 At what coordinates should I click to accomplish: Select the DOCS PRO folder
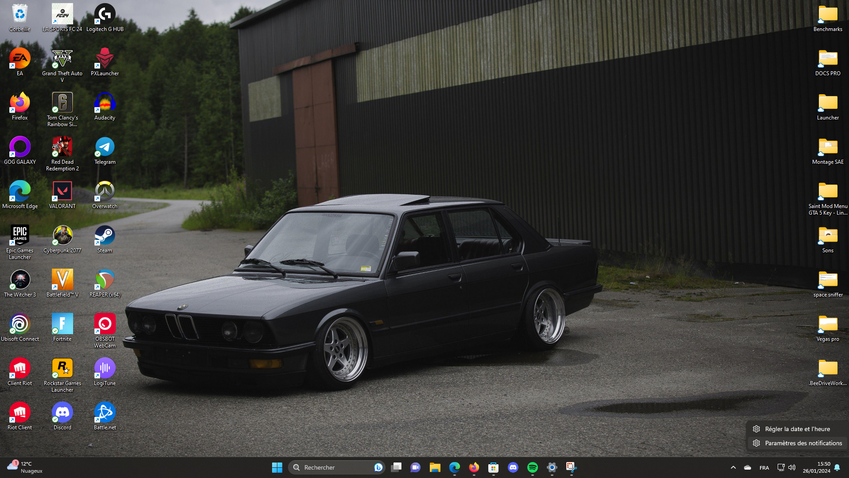(828, 62)
